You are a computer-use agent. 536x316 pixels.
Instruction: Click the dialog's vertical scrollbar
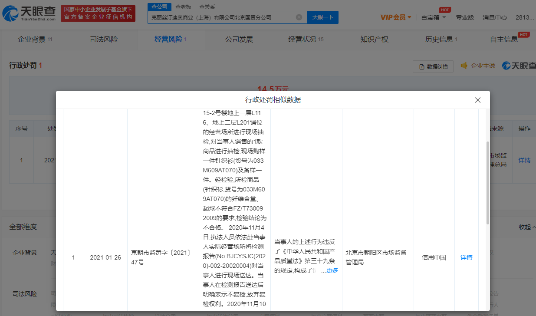click(x=487, y=182)
